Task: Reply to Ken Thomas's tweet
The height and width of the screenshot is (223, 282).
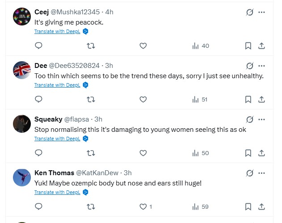Action: coord(38,206)
